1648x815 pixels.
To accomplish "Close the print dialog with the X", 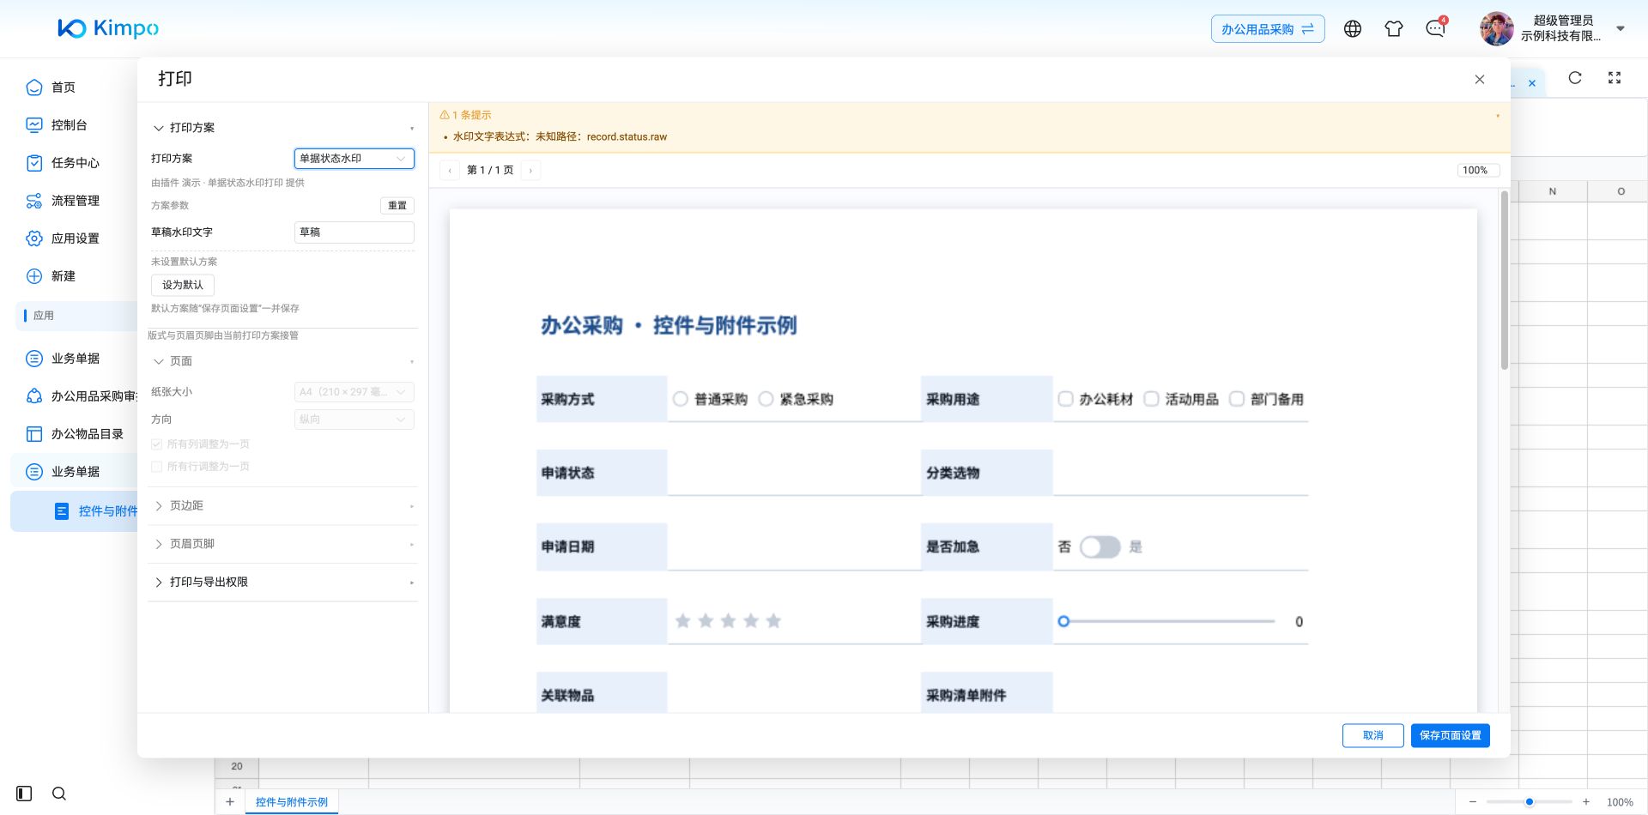I will click(1480, 79).
